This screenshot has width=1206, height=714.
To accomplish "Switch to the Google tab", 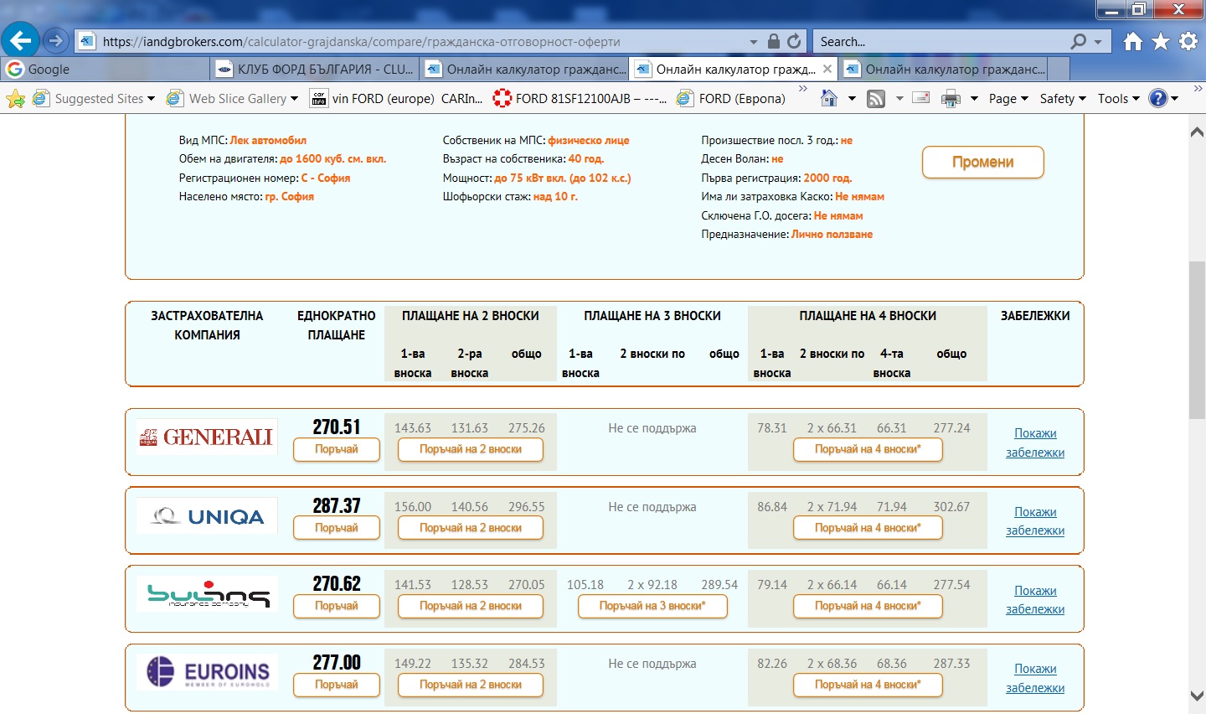I will pos(49,70).
